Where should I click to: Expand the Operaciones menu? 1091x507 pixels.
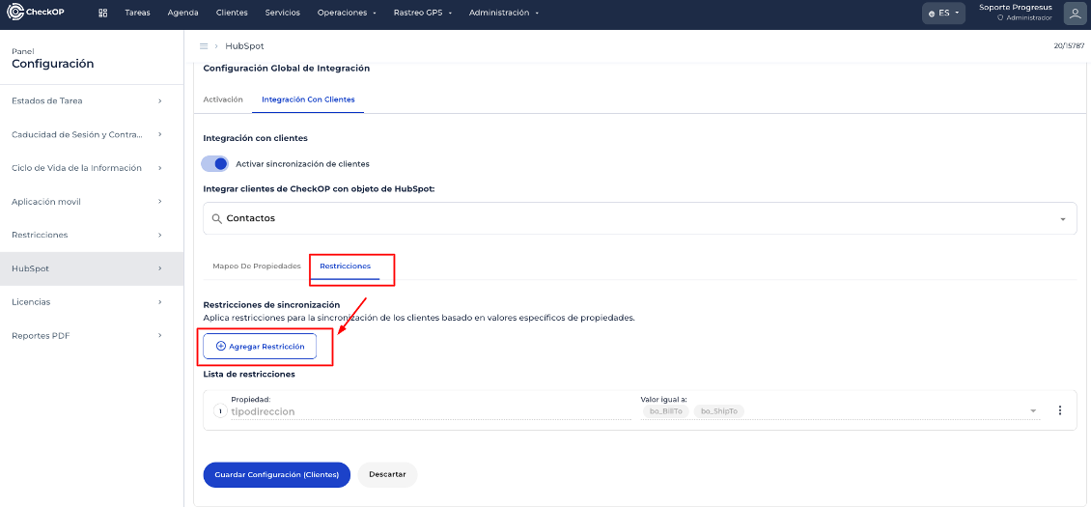pyautogui.click(x=347, y=13)
